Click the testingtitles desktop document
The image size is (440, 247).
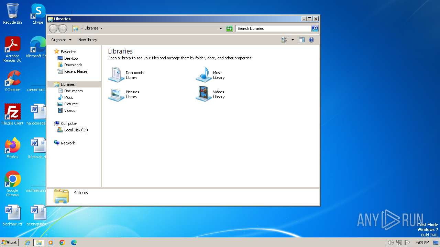point(38,215)
